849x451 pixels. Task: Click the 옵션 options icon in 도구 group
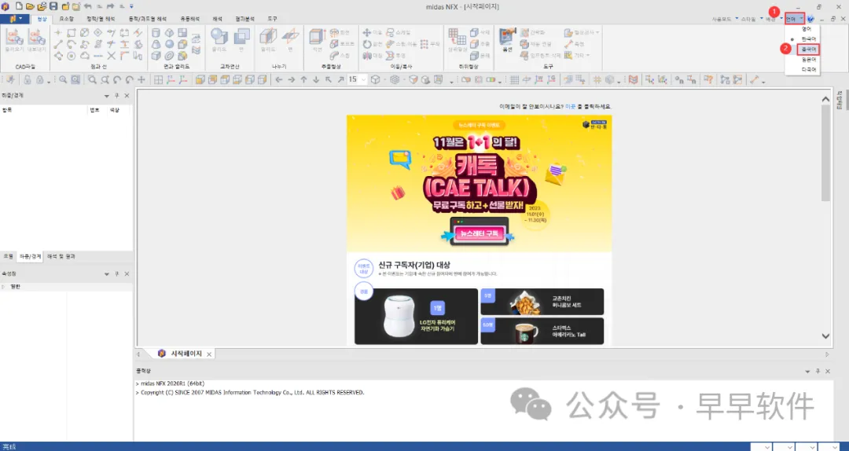pos(507,40)
